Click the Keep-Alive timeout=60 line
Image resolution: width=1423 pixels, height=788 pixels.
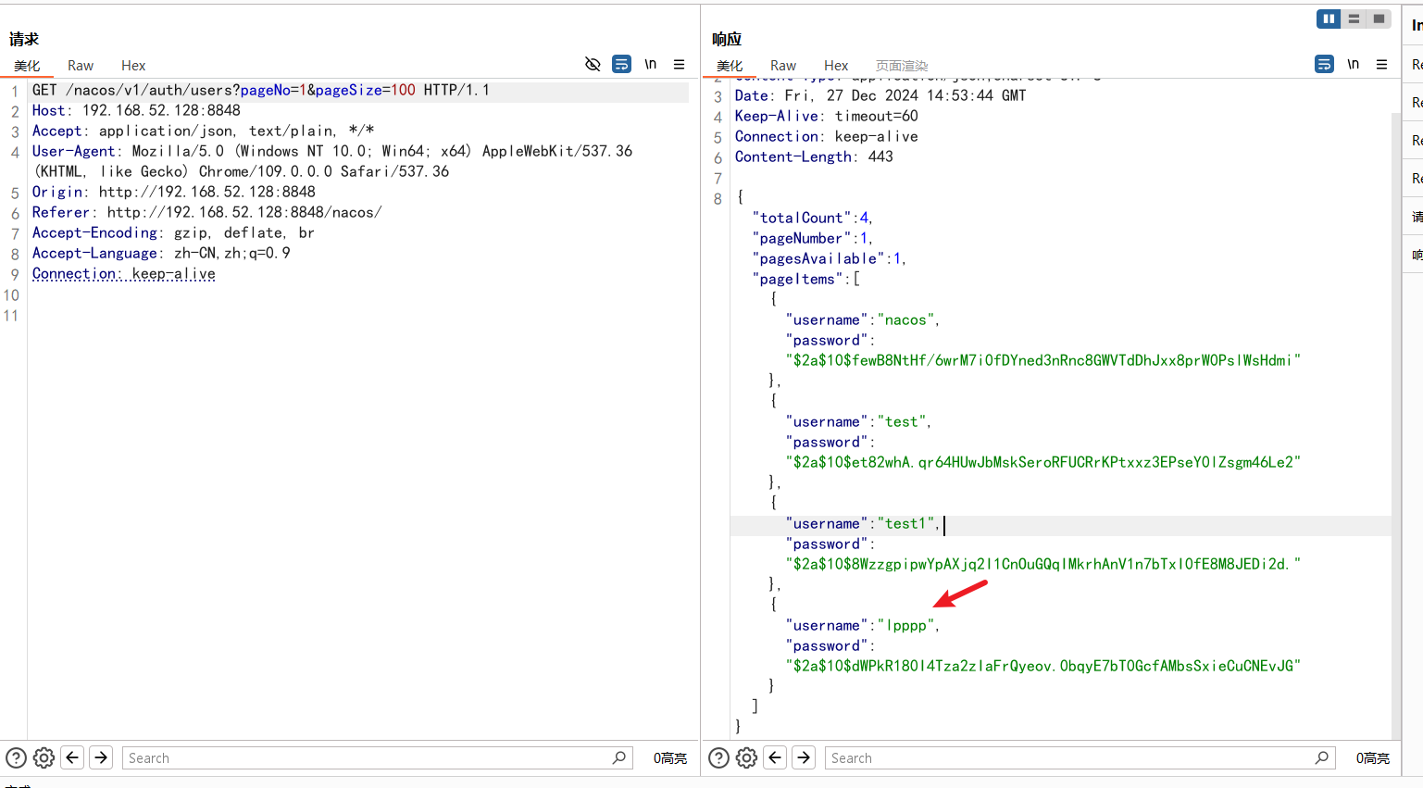827,116
